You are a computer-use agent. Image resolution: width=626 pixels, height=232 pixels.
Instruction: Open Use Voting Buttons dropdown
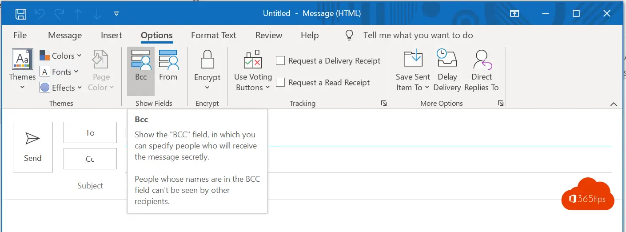(x=253, y=71)
